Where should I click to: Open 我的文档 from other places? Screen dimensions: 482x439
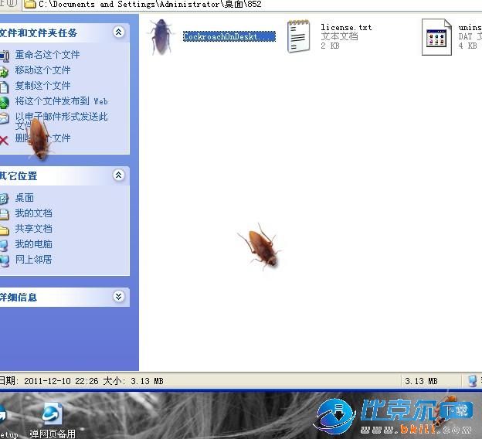[x=33, y=213]
